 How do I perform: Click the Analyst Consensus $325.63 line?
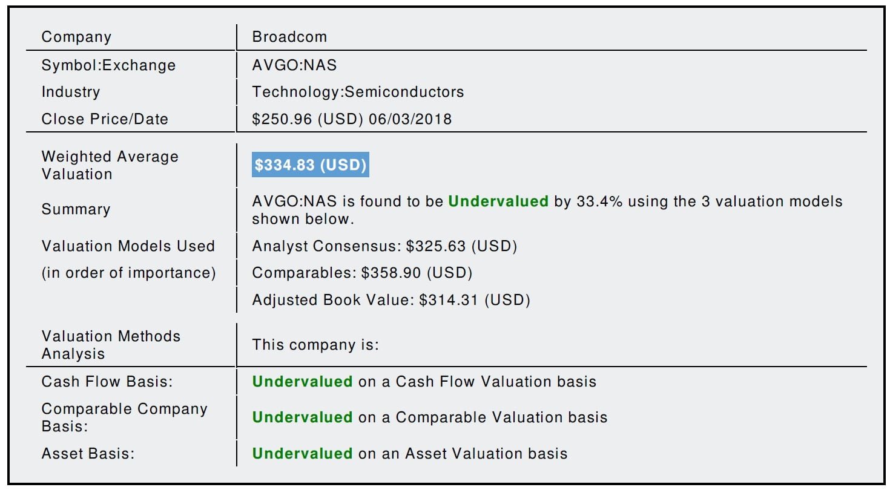tap(384, 246)
